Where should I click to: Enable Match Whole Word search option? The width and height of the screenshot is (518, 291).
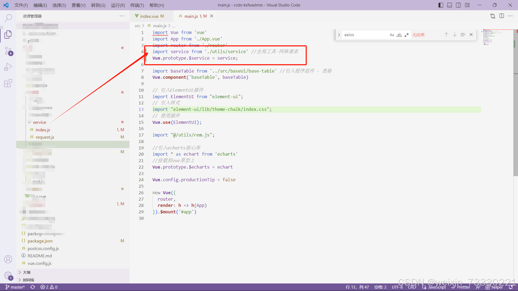tap(399, 35)
